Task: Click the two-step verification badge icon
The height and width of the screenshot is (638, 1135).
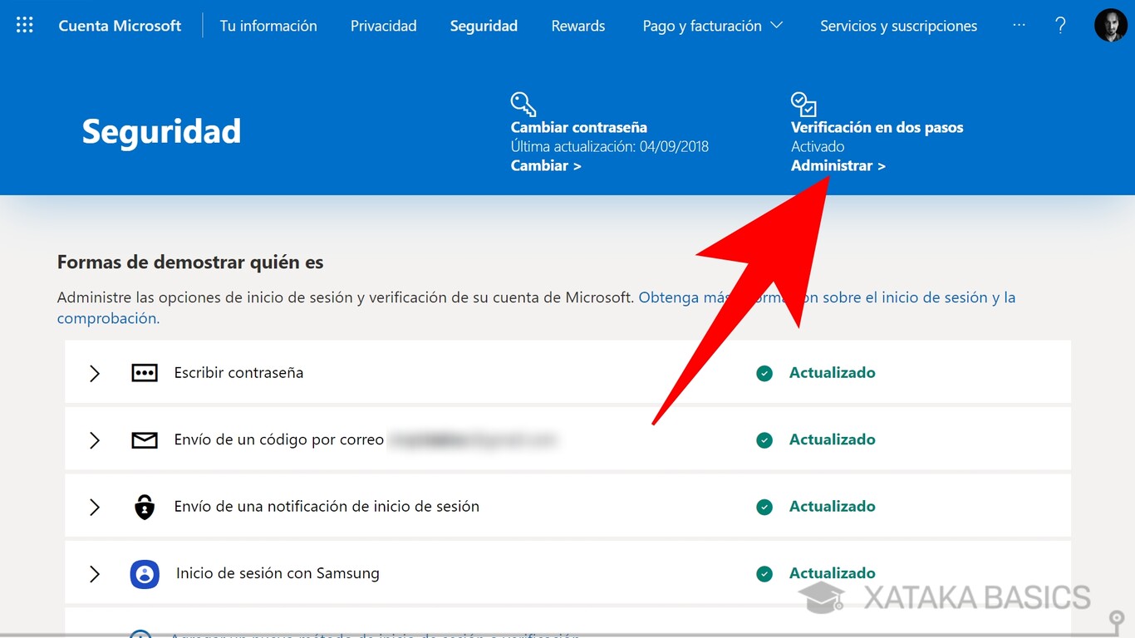Action: (x=803, y=103)
